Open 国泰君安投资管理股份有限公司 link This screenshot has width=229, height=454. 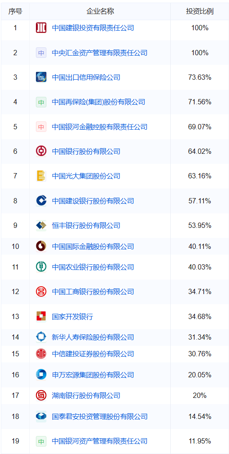coord(100,416)
